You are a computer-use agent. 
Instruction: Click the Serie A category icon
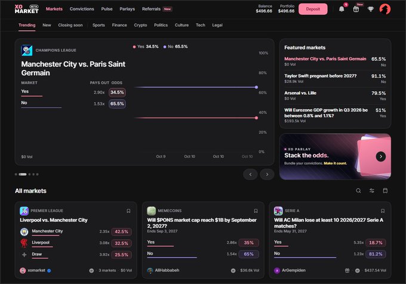click(x=278, y=211)
